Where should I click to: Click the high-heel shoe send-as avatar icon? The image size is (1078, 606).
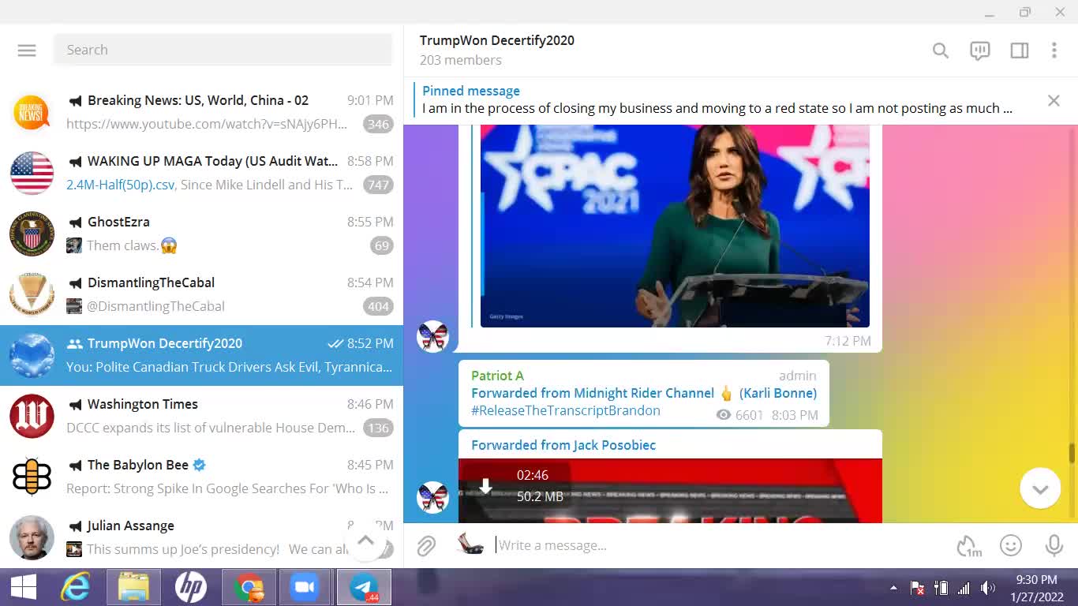[470, 544]
